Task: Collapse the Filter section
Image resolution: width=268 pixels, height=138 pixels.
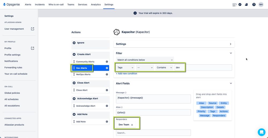Action: tap(231, 53)
